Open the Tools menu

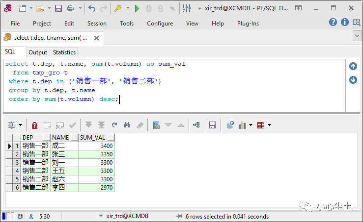[x=127, y=24]
